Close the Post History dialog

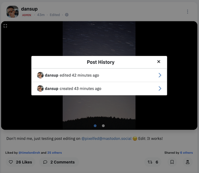pyautogui.click(x=158, y=62)
